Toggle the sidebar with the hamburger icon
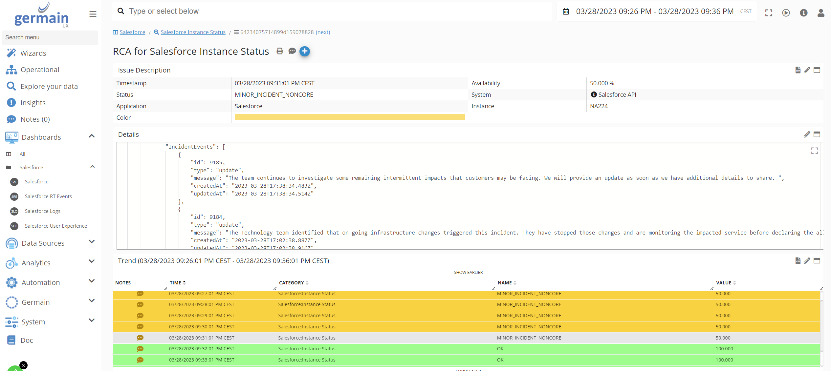Image resolution: width=831 pixels, height=371 pixels. click(92, 14)
